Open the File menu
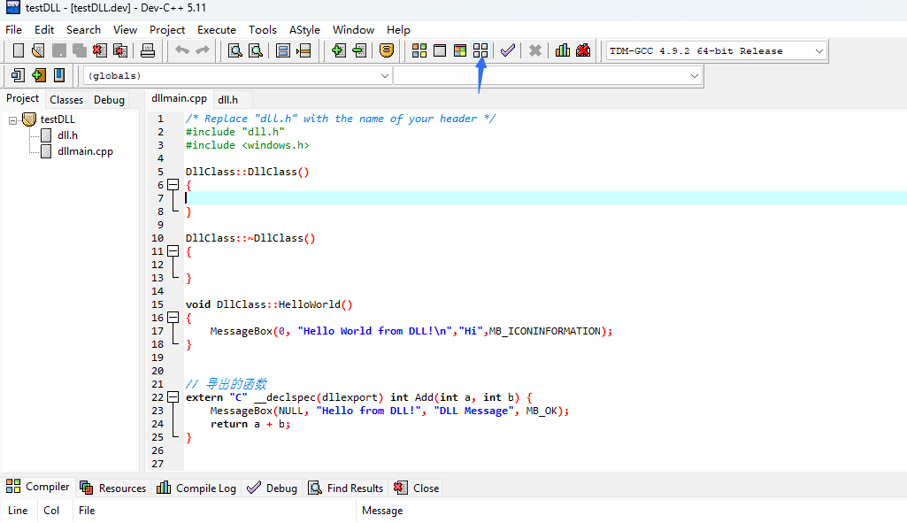Viewport: 907px width, 523px height. coord(13,29)
